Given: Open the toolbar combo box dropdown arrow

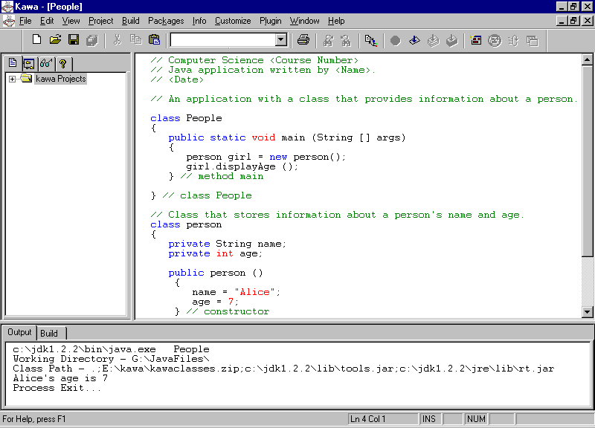Looking at the screenshot, I should [x=281, y=40].
